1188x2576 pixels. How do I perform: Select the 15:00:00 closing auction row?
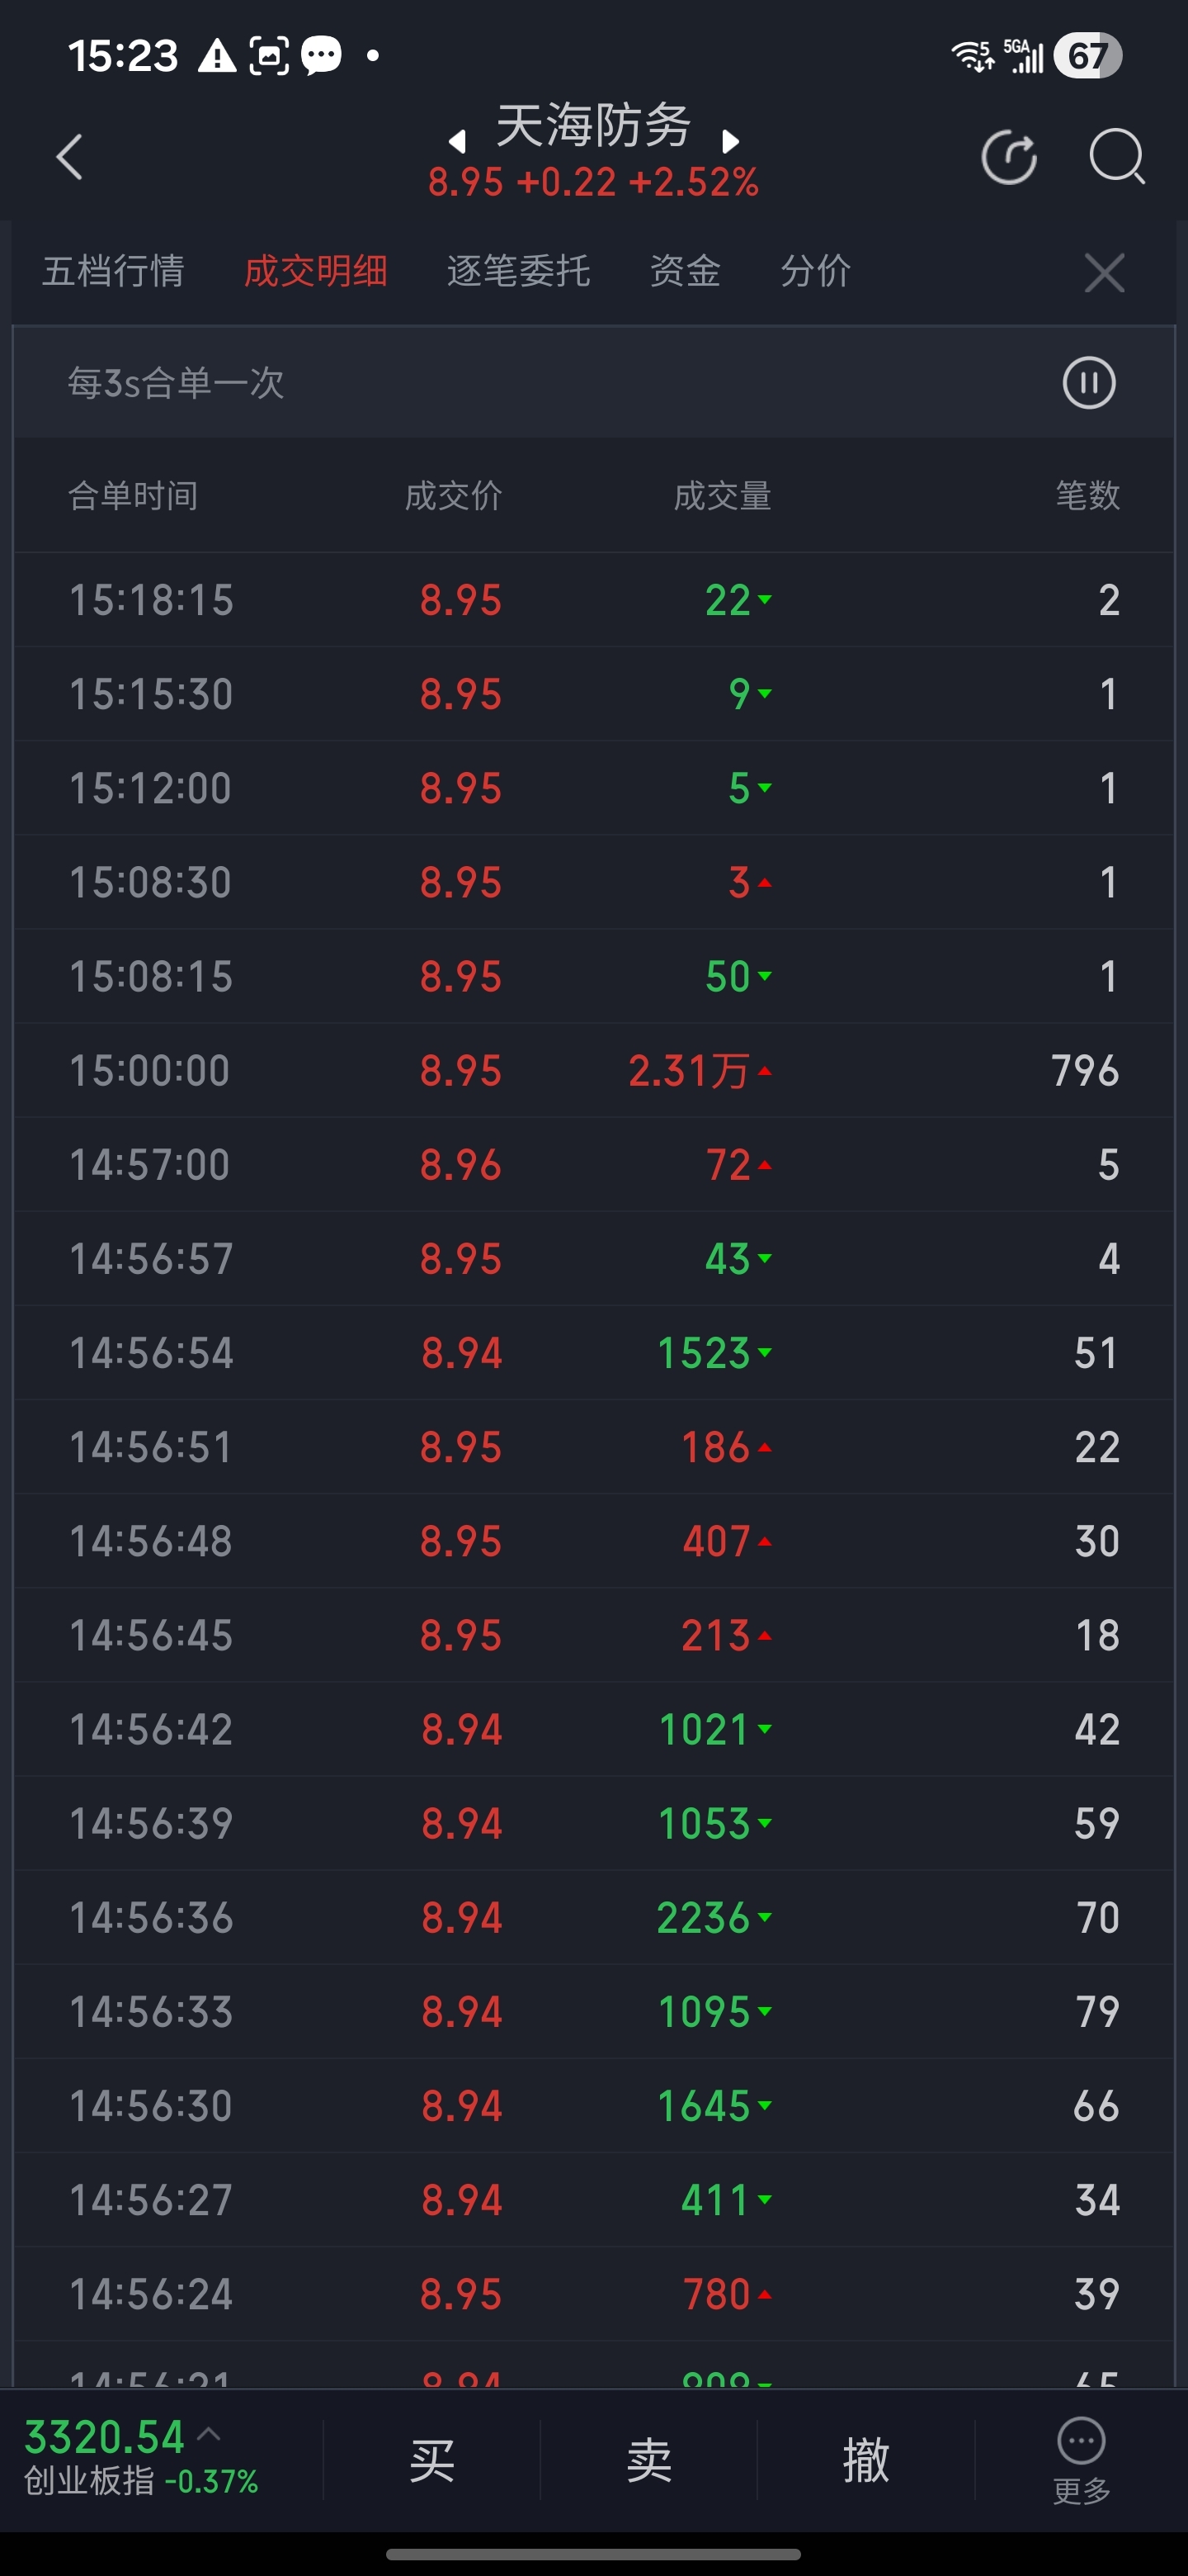(593, 1070)
